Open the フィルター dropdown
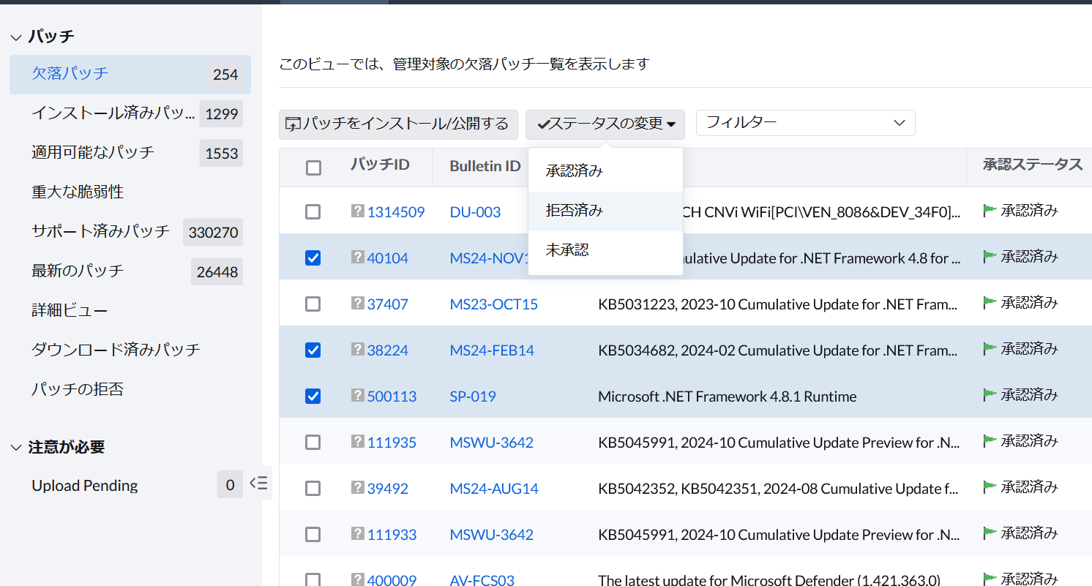The image size is (1092, 586). (805, 123)
